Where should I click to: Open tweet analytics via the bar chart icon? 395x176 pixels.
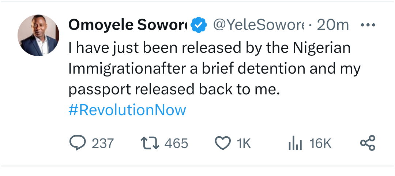click(x=295, y=144)
